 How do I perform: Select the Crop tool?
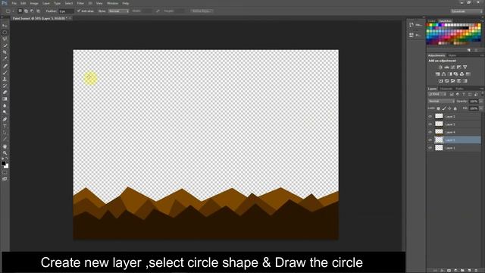[5, 52]
